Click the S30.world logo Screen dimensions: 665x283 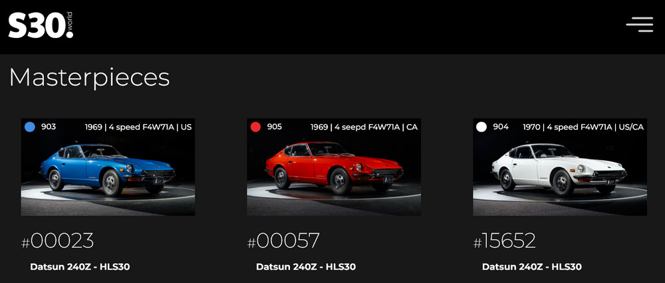(41, 25)
